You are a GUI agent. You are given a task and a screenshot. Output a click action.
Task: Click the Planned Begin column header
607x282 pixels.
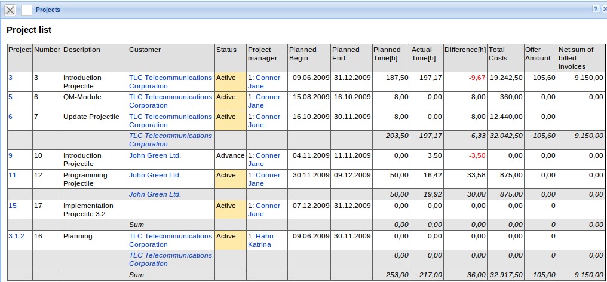click(302, 54)
